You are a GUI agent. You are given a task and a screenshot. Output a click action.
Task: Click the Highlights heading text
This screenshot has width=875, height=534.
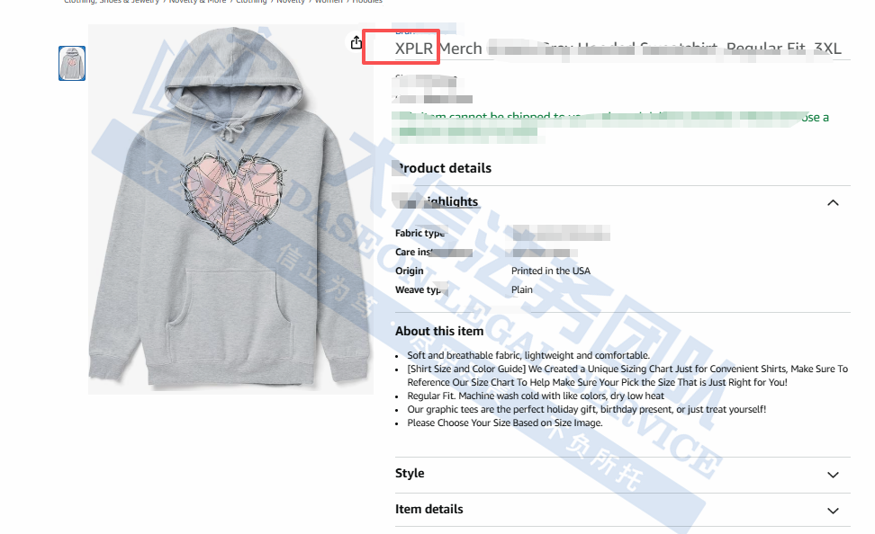(x=437, y=201)
